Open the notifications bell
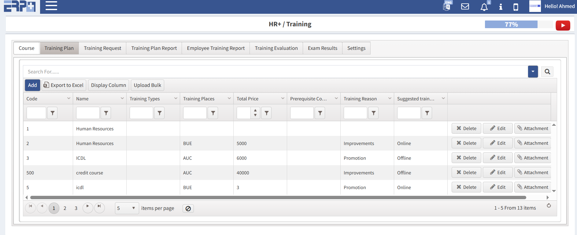The width and height of the screenshot is (577, 235). [x=484, y=7]
